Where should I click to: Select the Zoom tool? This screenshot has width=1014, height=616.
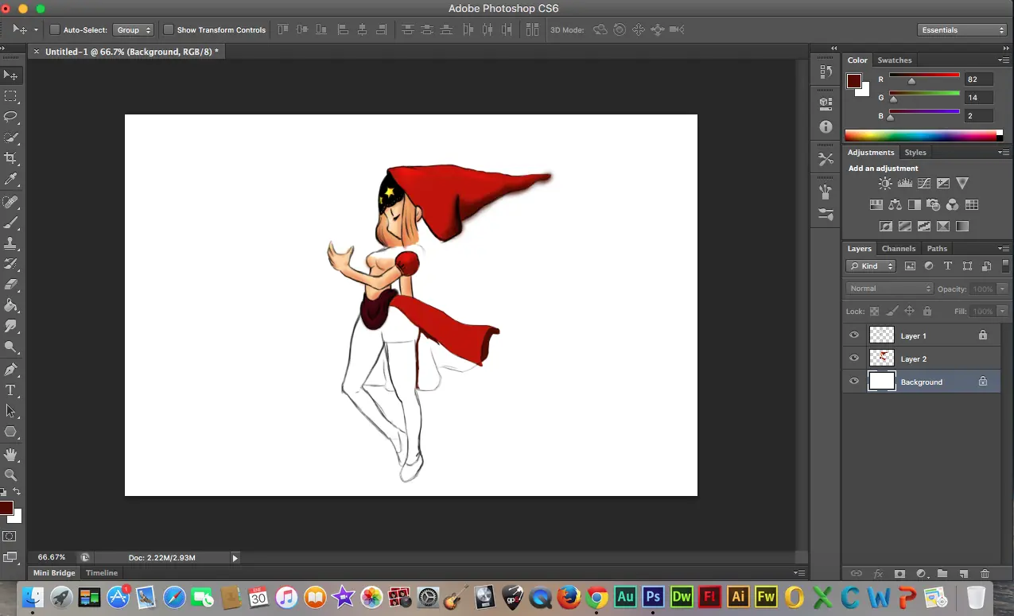[11, 475]
